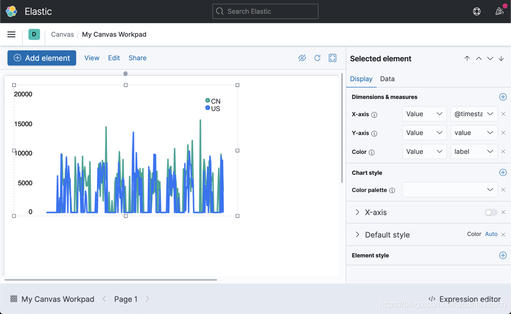
Task: Open the Share menu
Action: [x=137, y=58]
